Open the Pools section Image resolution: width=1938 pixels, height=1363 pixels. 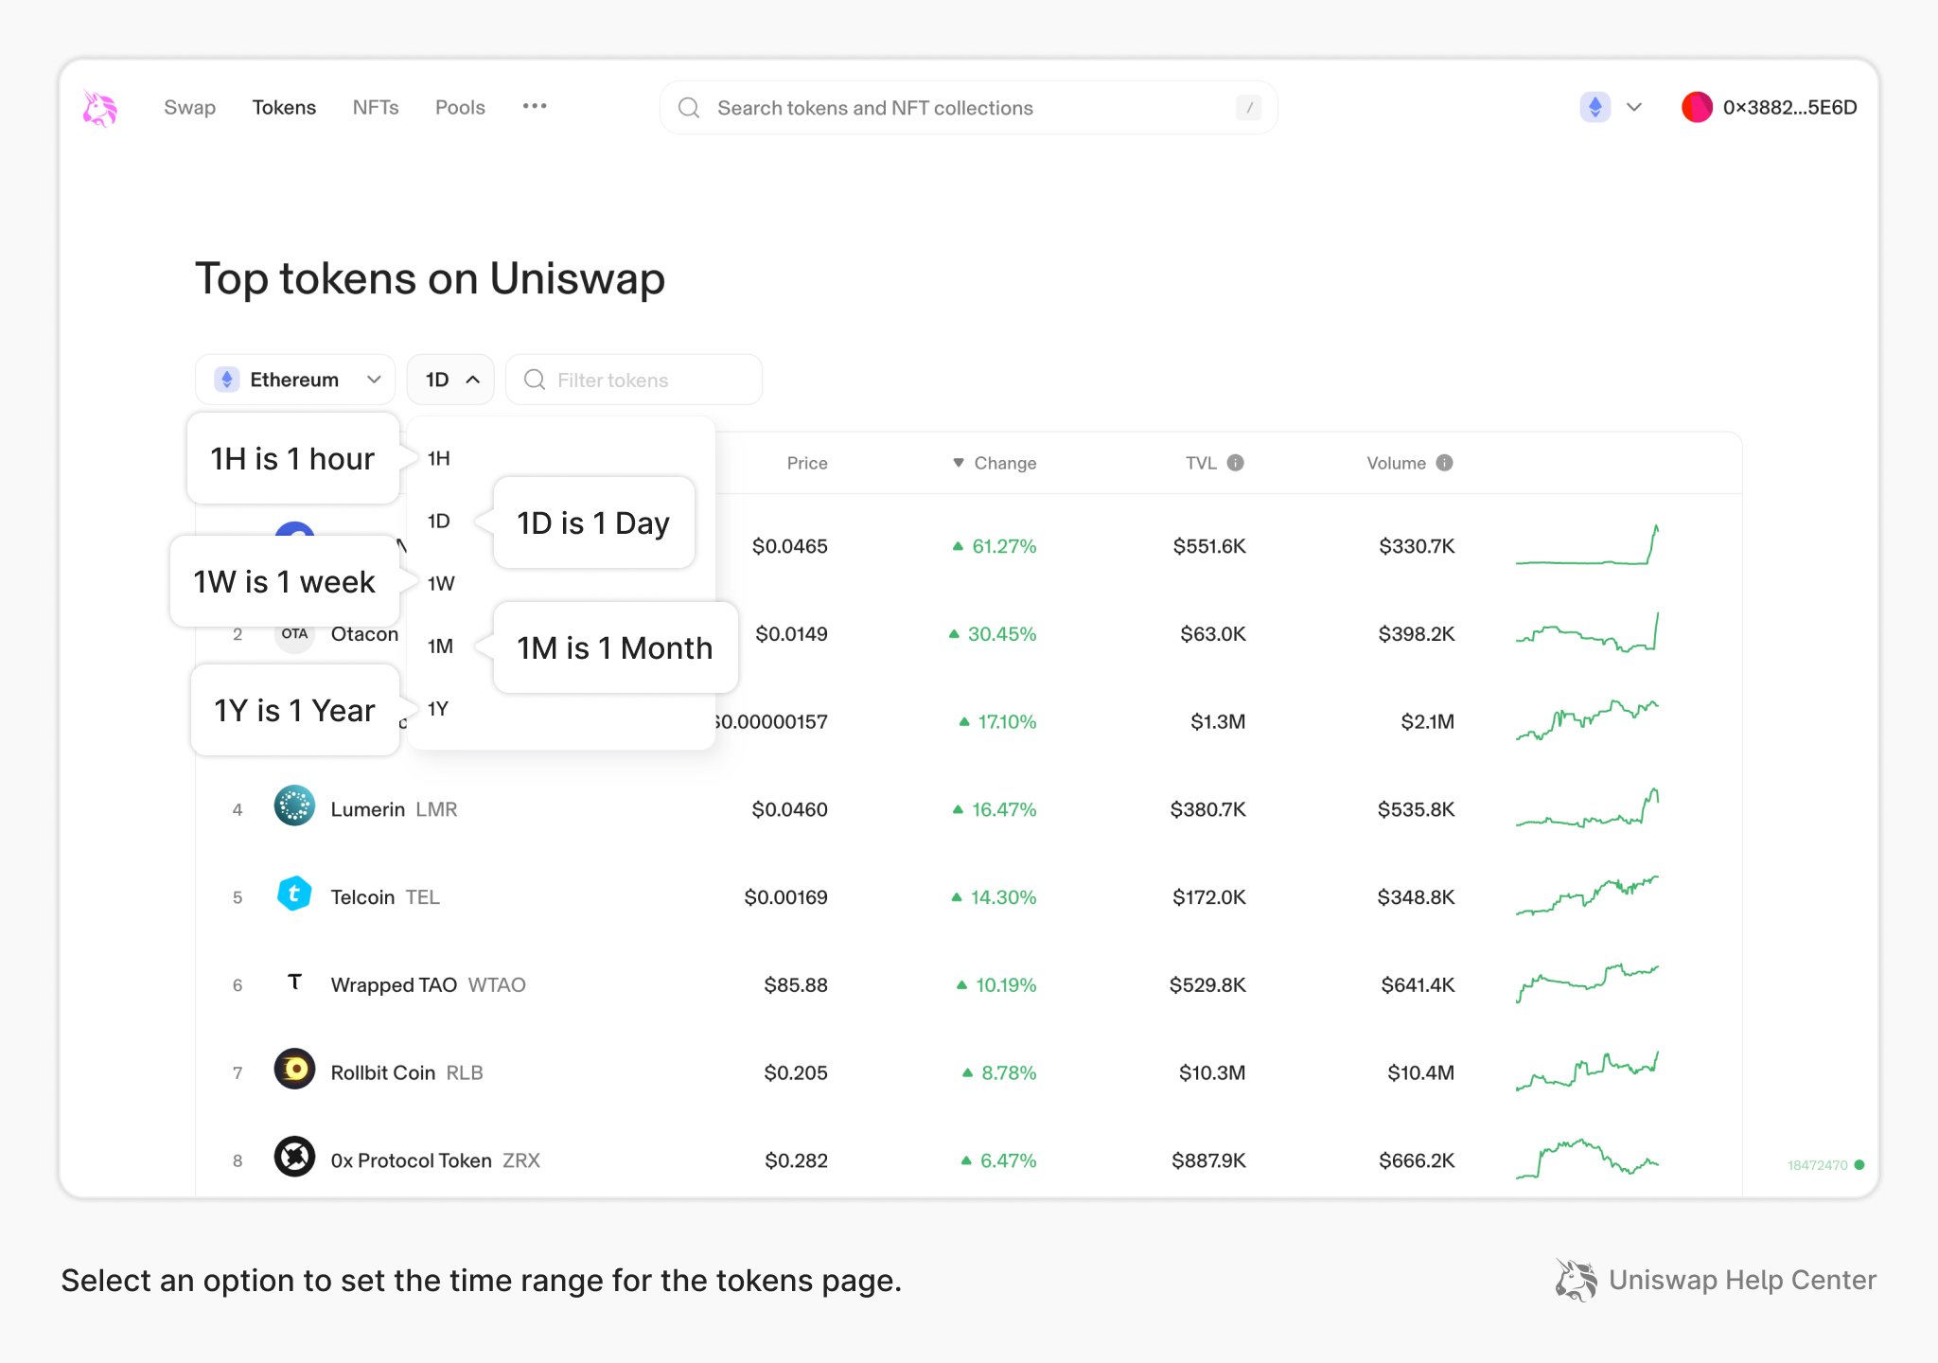click(460, 108)
